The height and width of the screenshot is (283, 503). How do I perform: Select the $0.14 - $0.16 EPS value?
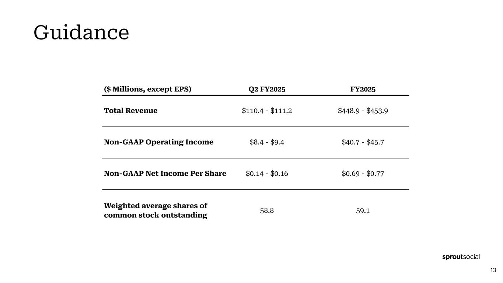tap(267, 173)
